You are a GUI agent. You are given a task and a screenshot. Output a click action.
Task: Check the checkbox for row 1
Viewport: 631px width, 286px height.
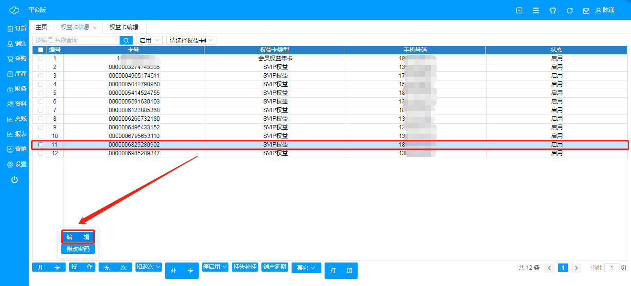(41, 58)
